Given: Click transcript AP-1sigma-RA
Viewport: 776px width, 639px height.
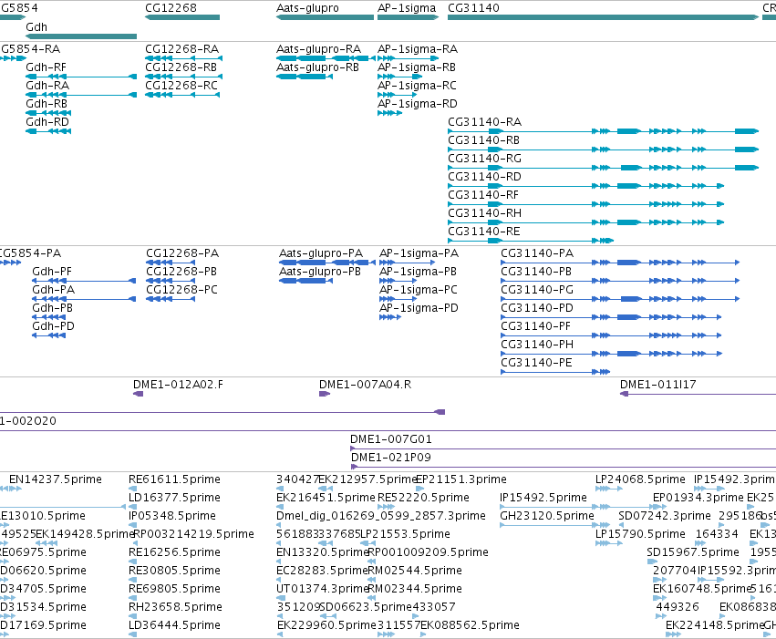Looking at the screenshot, I should [x=418, y=49].
